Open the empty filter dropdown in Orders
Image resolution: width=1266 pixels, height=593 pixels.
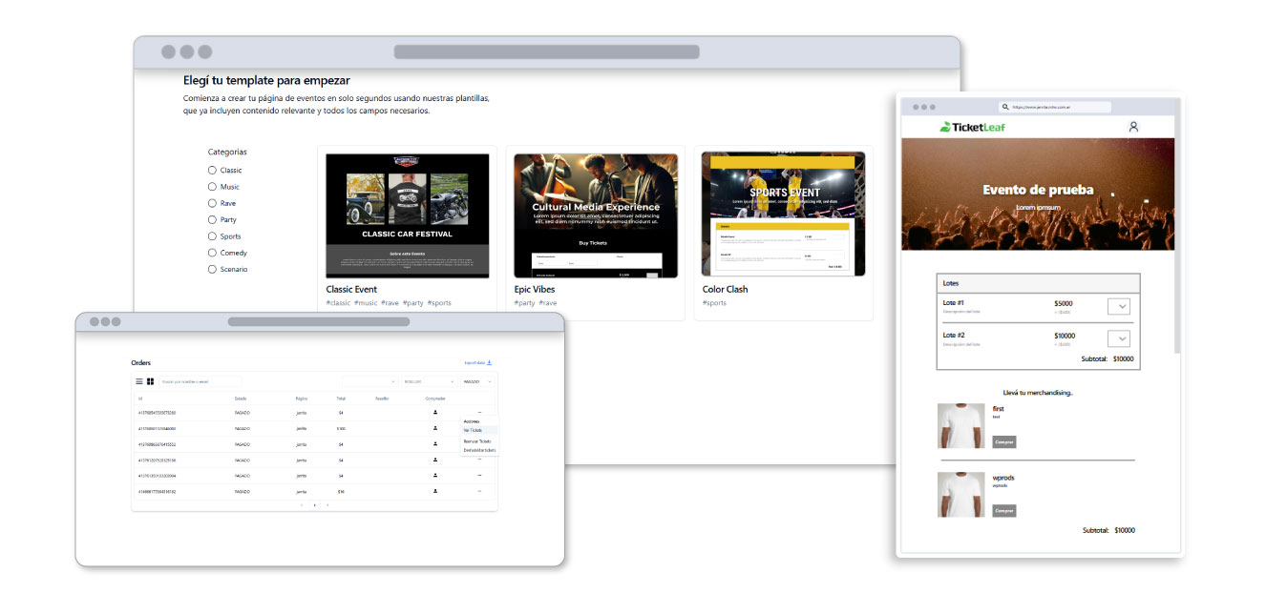369,381
